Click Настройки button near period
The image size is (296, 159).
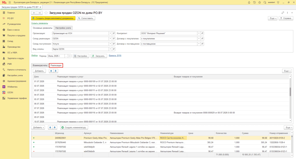click(81, 56)
